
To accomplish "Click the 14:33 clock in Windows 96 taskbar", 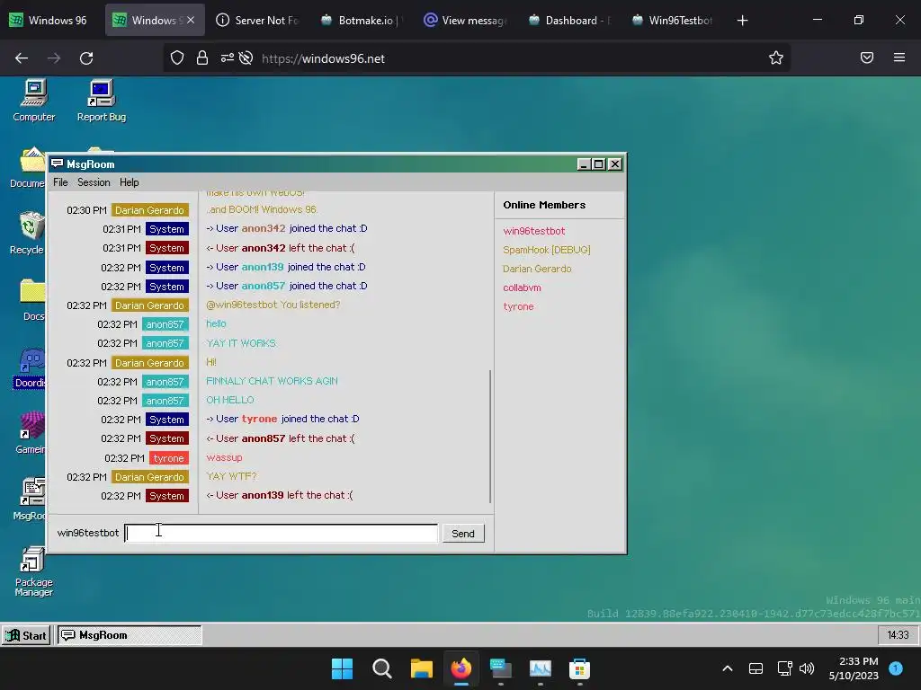I will (x=898, y=635).
